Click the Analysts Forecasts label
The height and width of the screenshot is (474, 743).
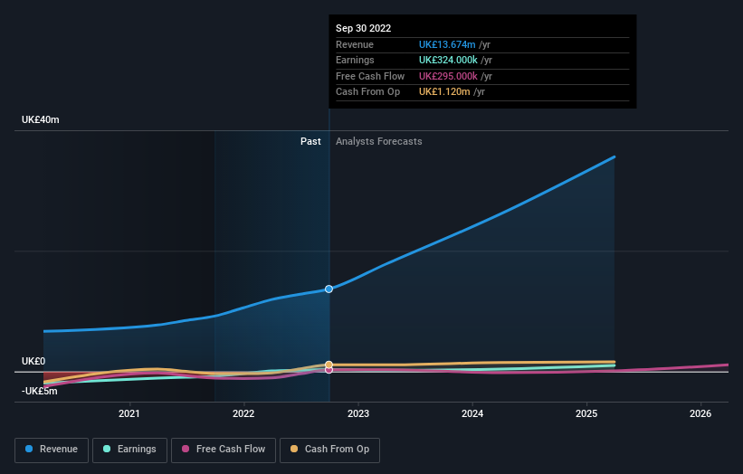[x=378, y=141]
